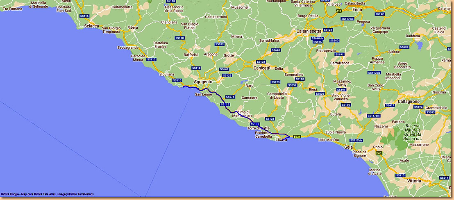Select the Grotte label
This screenshot has width=454, height=200.
[229, 55]
